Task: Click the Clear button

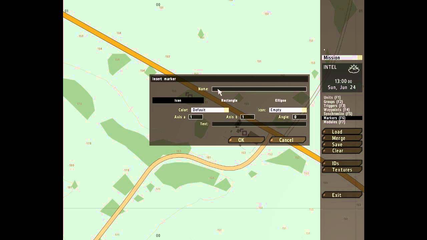Action: (342, 151)
